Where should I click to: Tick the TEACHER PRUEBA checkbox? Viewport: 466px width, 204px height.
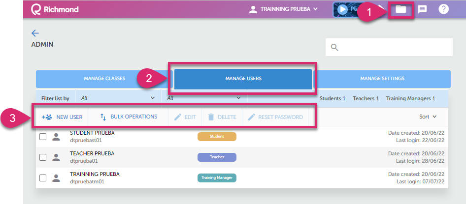43,157
